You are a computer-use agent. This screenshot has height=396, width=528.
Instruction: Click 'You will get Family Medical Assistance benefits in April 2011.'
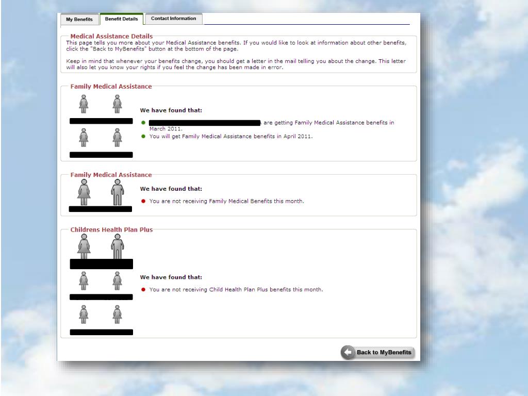pos(231,136)
